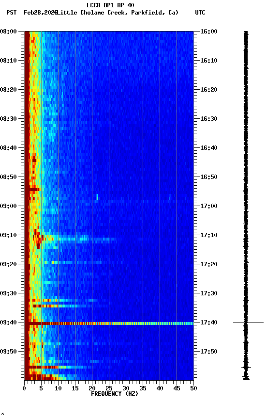Click the small yellow blip near 43 Hz

tap(170, 197)
